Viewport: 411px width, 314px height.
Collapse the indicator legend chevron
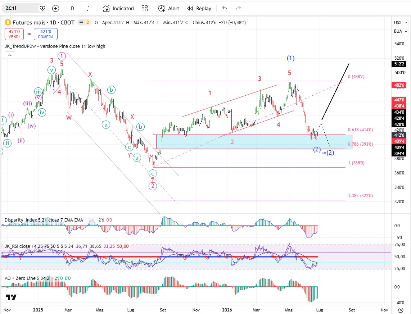(10, 55)
